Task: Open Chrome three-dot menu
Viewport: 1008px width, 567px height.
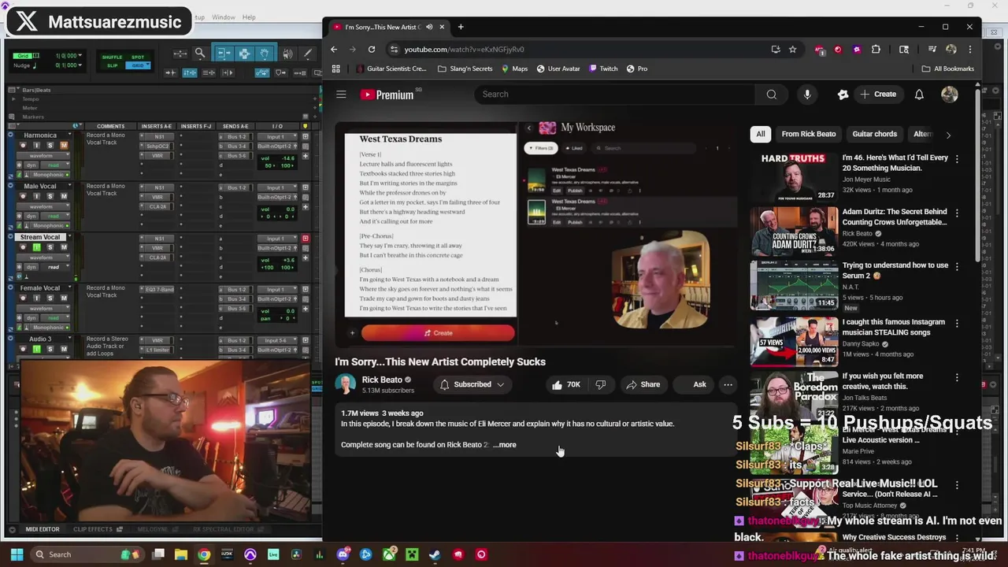Action: coord(970,49)
